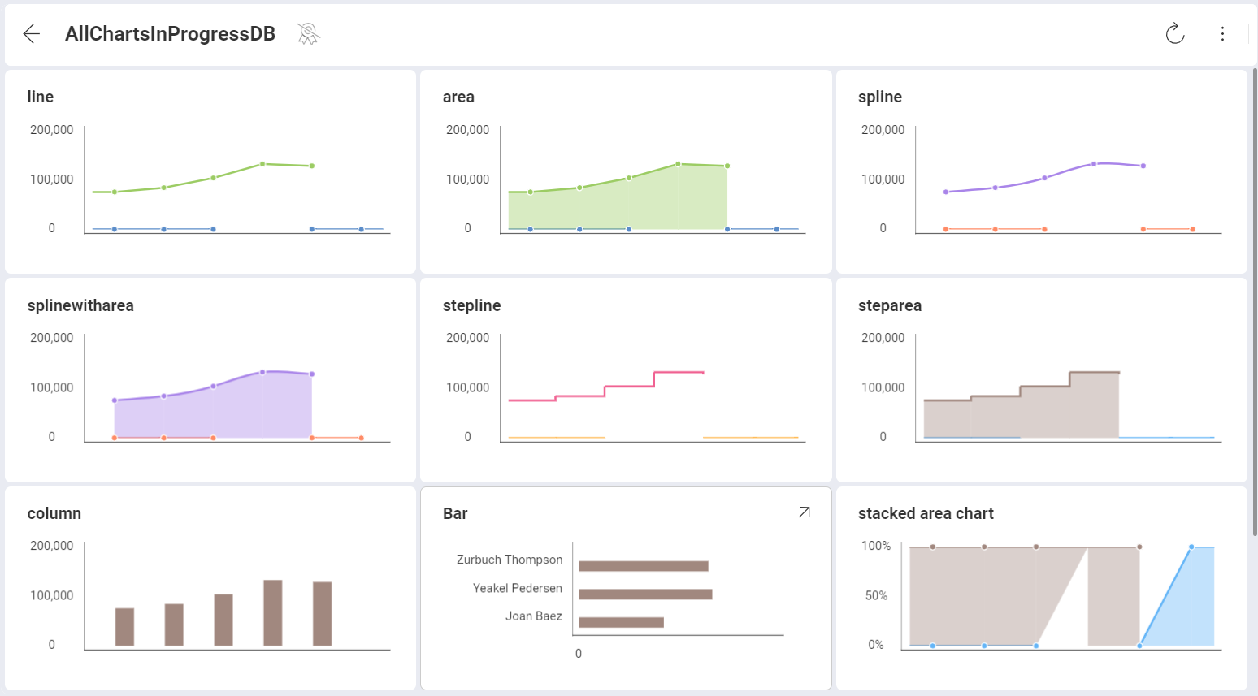Click the Yeakel Pedersen bar label
The height and width of the screenshot is (696, 1258).
click(x=518, y=588)
